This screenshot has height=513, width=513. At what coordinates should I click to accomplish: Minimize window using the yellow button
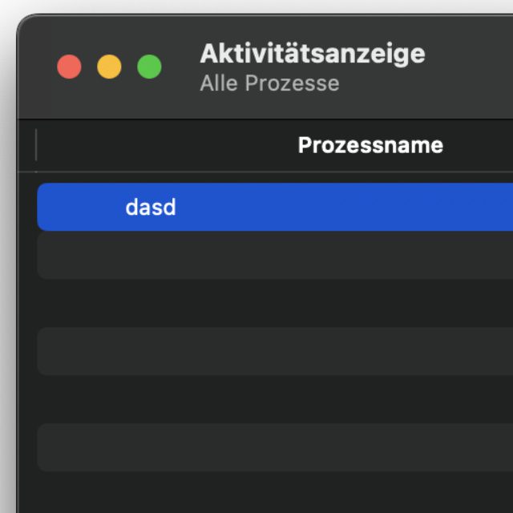coord(109,67)
